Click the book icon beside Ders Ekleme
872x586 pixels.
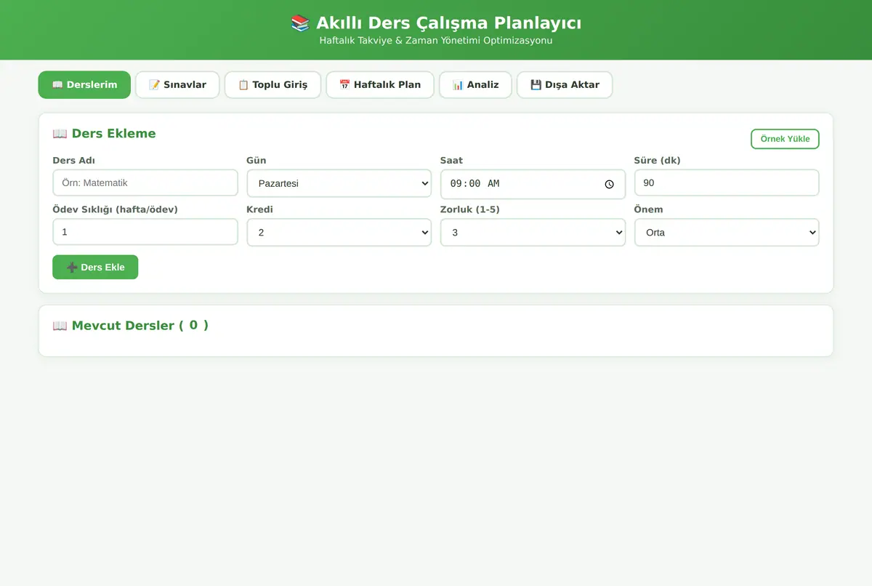pyautogui.click(x=60, y=134)
